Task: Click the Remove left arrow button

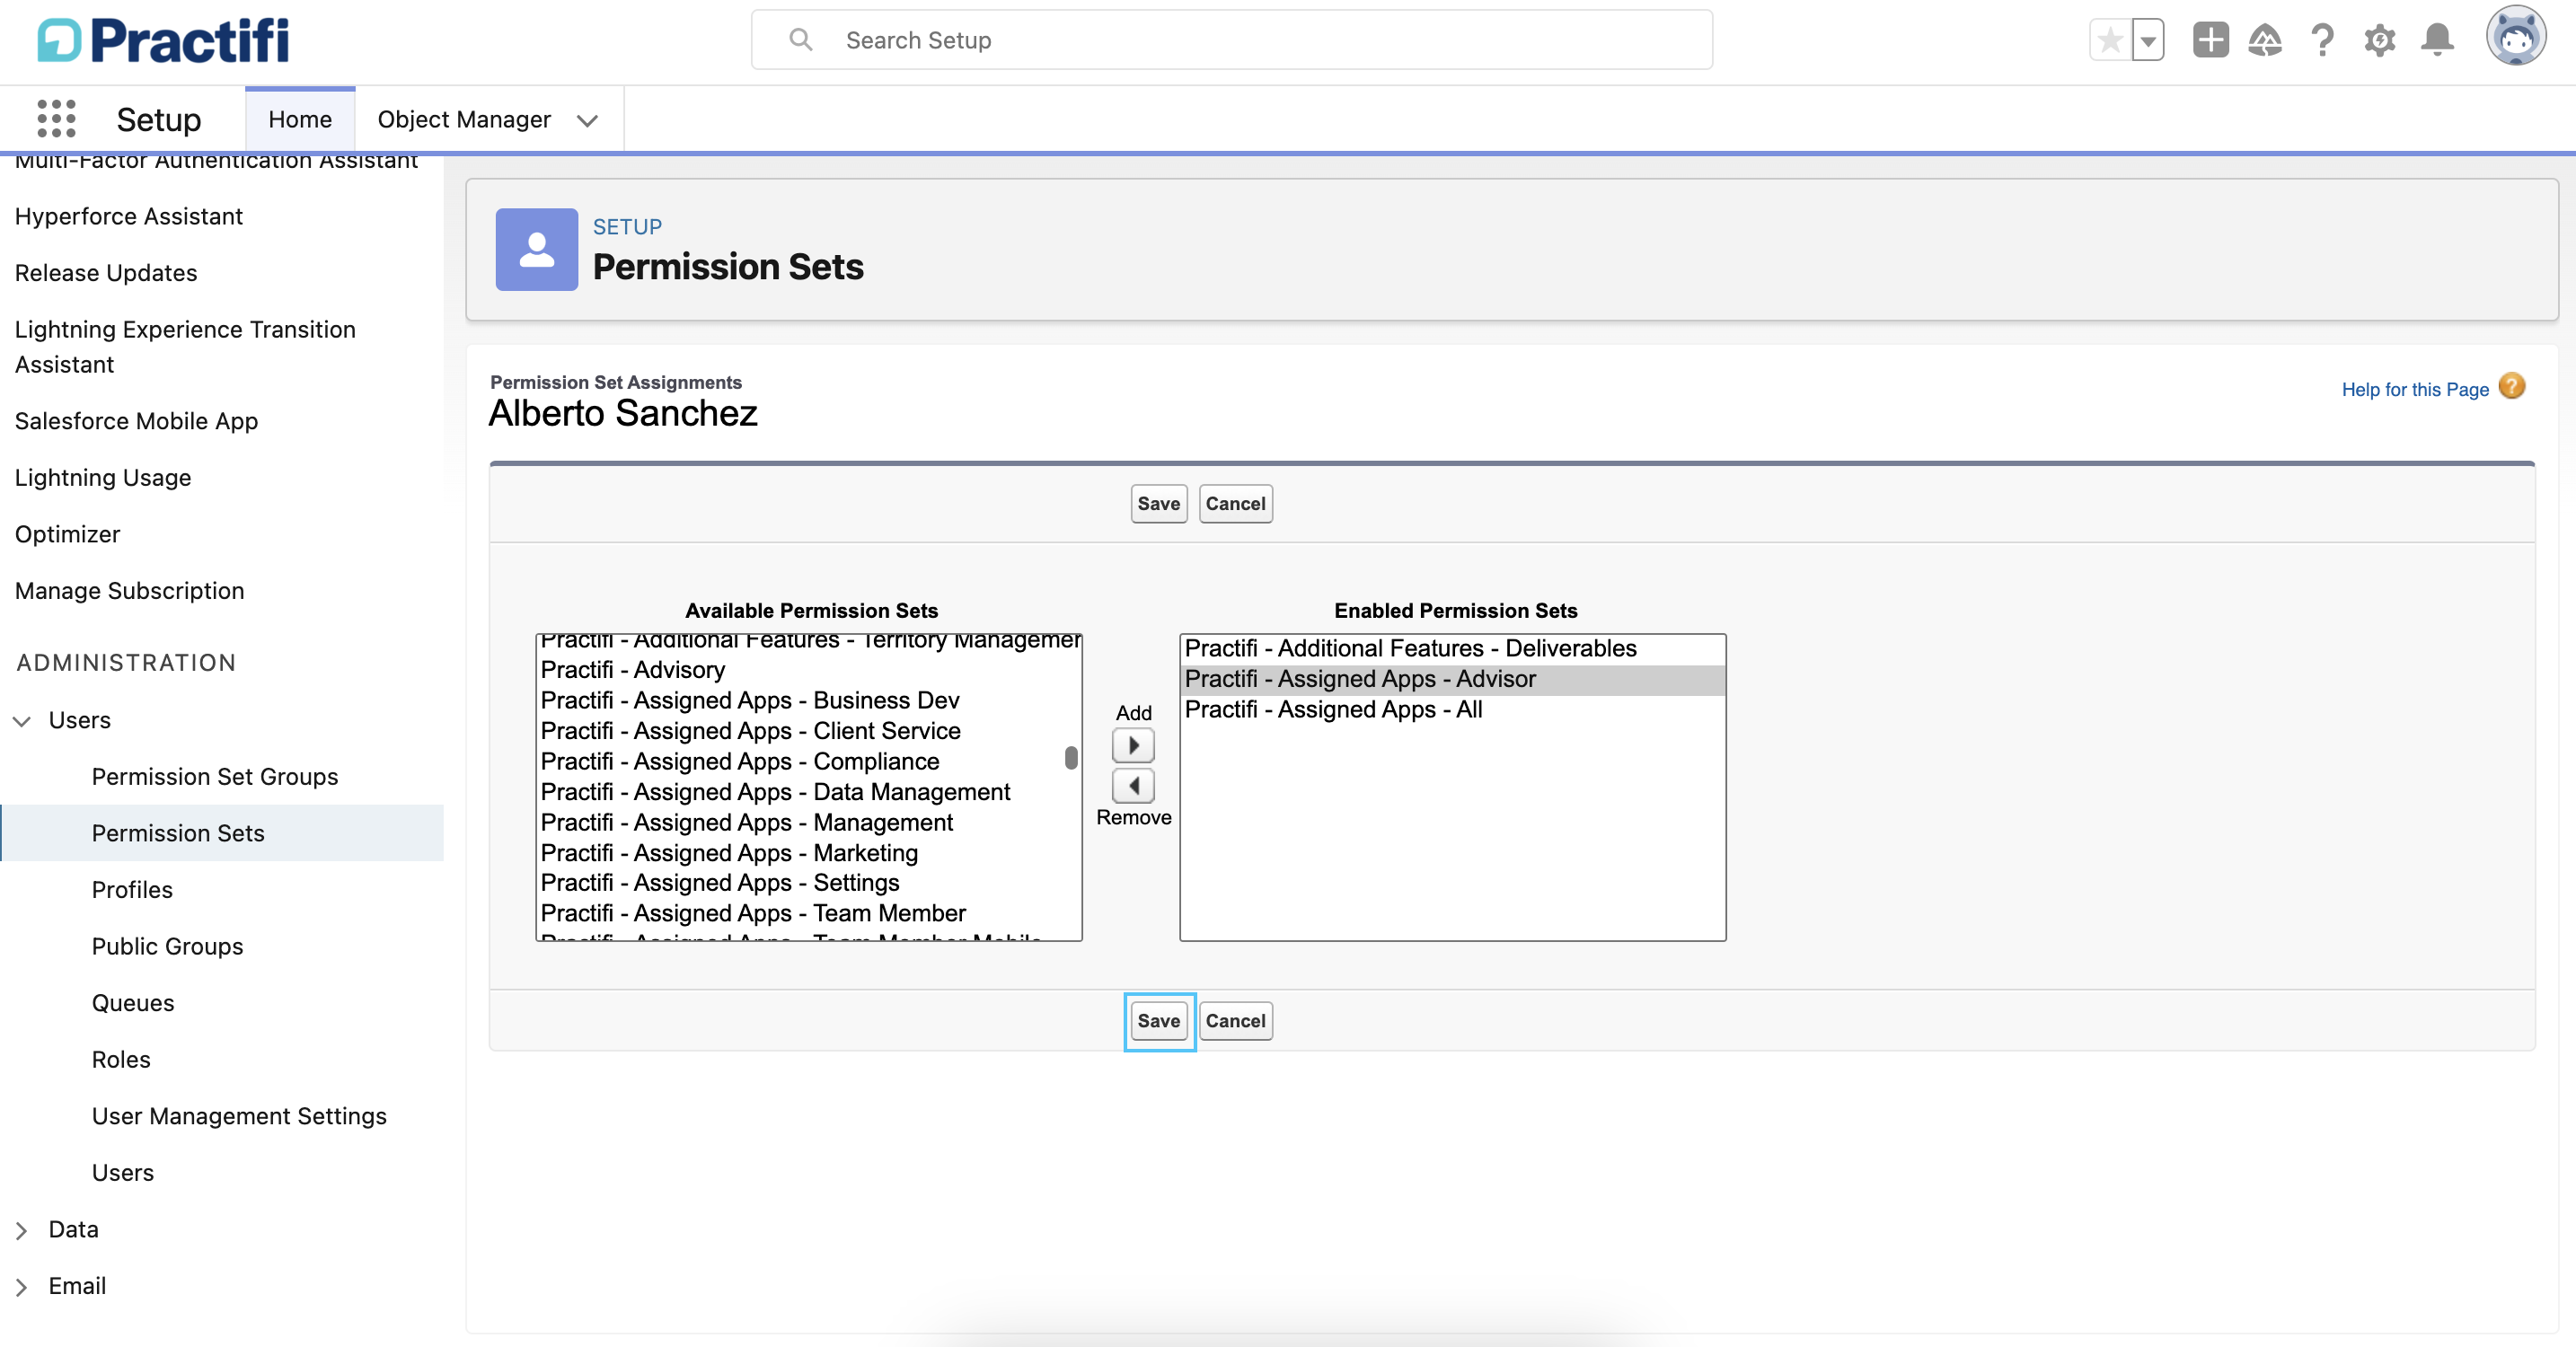Action: pos(1133,785)
